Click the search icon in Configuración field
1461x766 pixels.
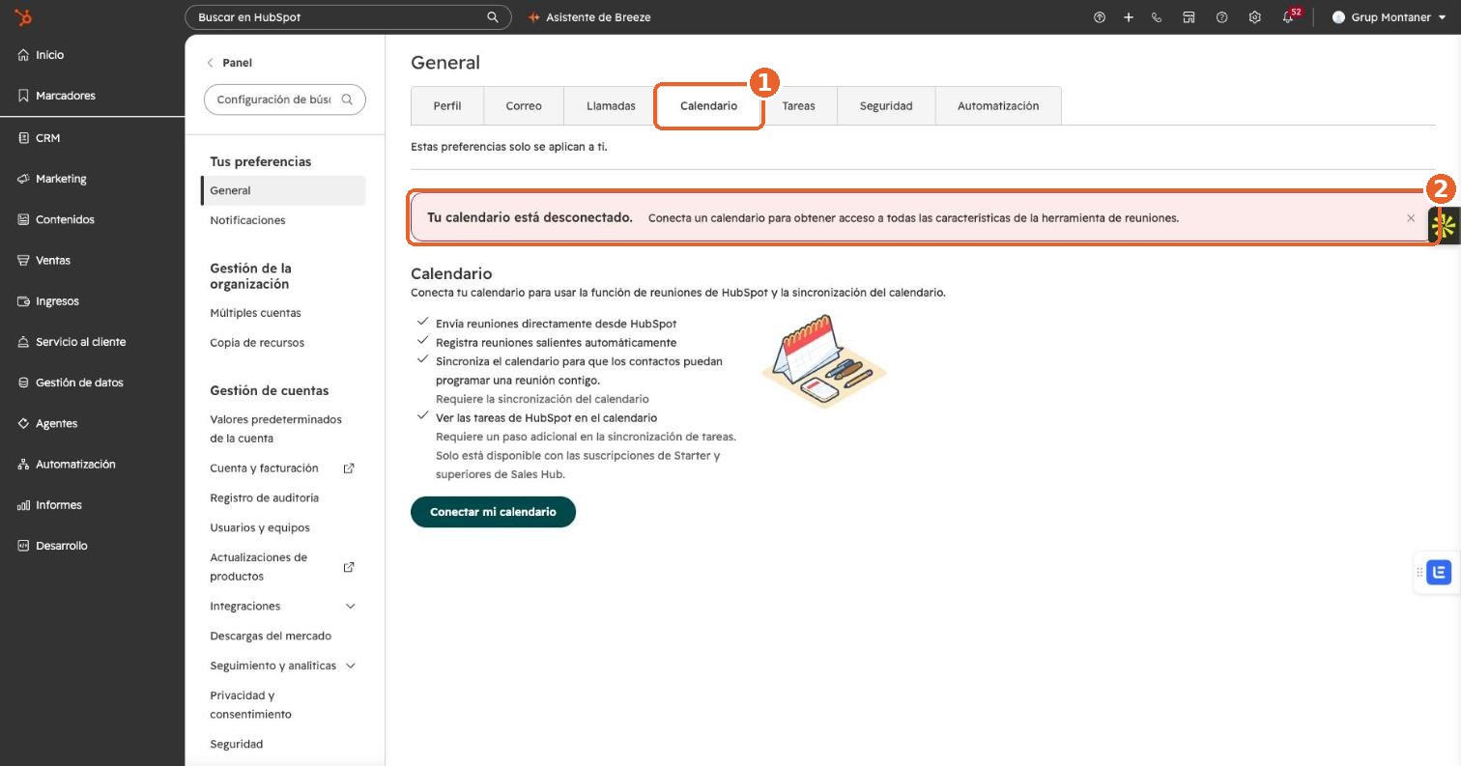[x=347, y=99]
